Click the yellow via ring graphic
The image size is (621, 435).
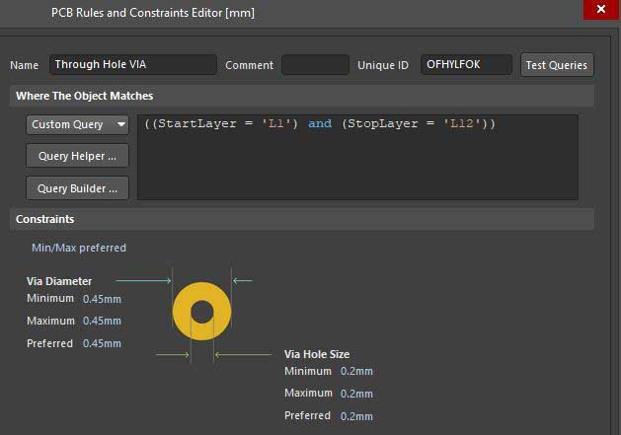tap(184, 311)
